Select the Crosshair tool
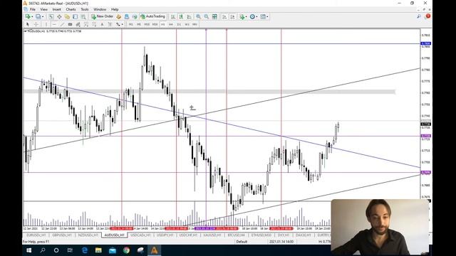Image resolution: width=456 pixels, height=256 pixels. coord(36,24)
